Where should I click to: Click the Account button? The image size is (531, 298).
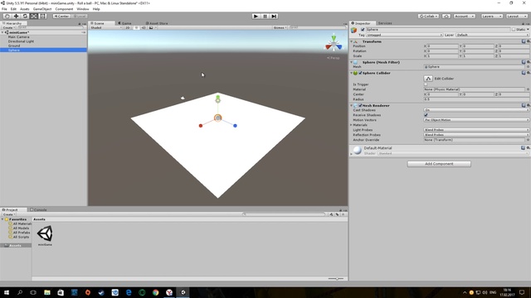coord(465,17)
